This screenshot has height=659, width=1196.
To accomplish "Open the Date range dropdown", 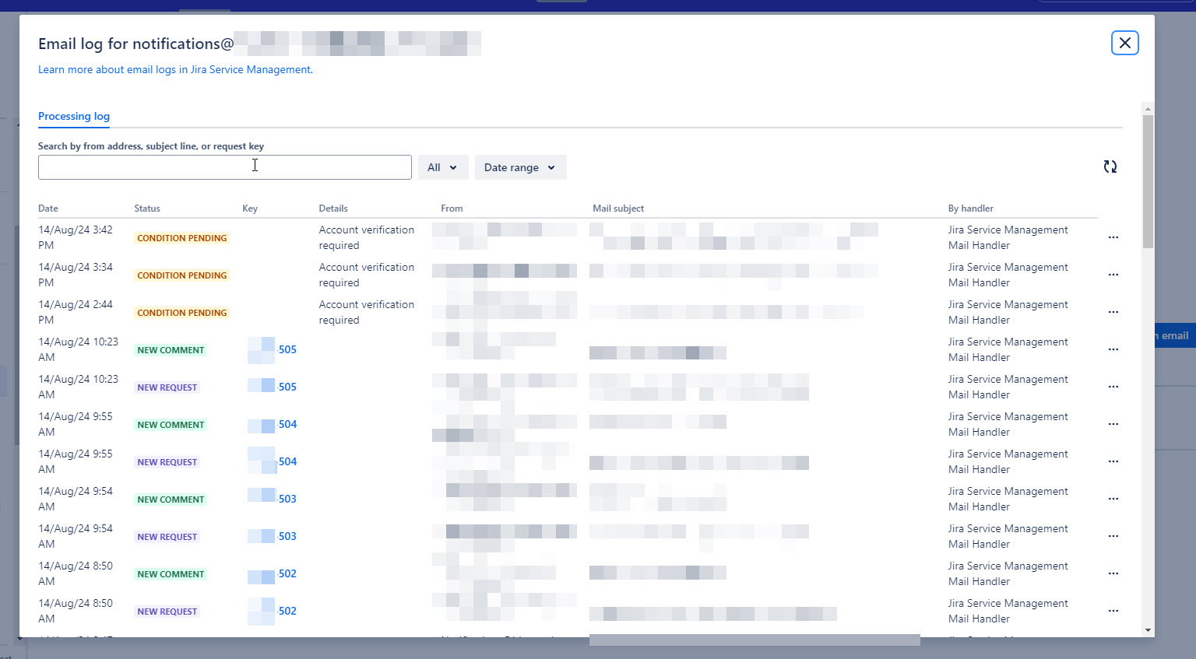I will point(520,167).
